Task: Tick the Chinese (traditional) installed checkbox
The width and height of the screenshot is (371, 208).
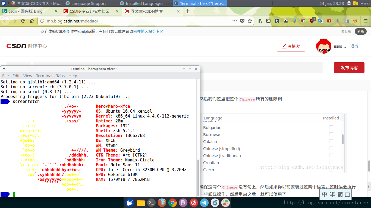Action: (331, 155)
